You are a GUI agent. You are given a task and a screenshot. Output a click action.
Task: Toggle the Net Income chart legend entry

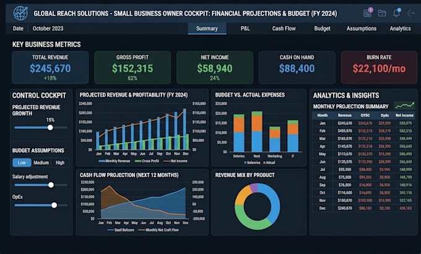pyautogui.click(x=175, y=161)
